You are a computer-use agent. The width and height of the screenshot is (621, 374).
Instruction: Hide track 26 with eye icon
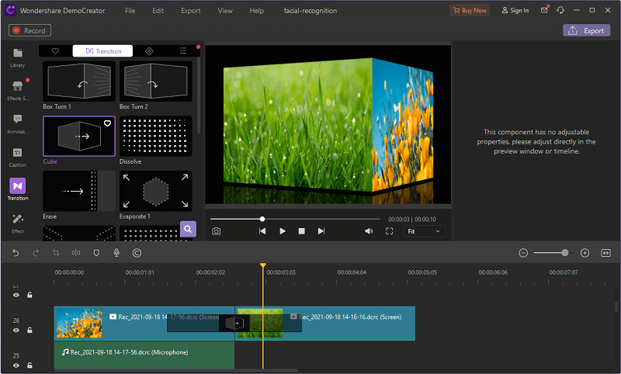click(16, 330)
